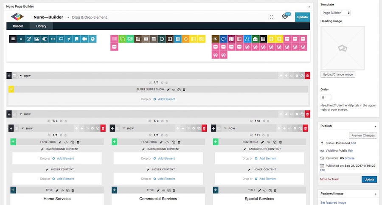Click the 'Special Services' title text
382x205 pixels.
259,199
